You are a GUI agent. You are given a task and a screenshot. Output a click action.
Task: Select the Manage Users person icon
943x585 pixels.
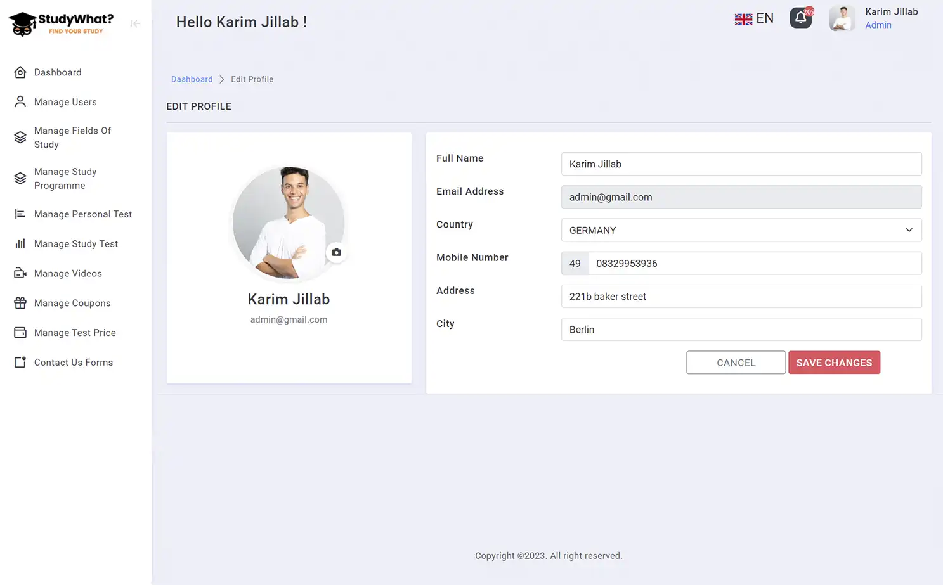20,101
